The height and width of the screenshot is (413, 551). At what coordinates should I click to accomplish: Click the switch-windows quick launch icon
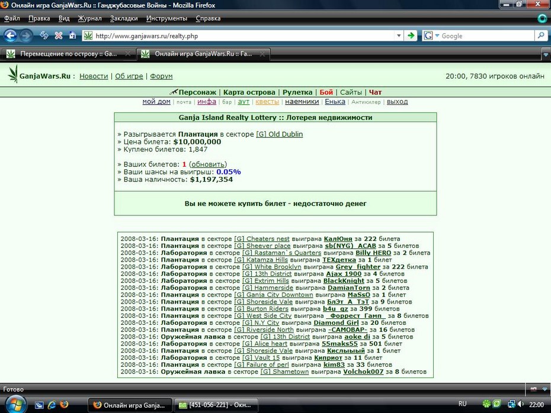[39, 405]
